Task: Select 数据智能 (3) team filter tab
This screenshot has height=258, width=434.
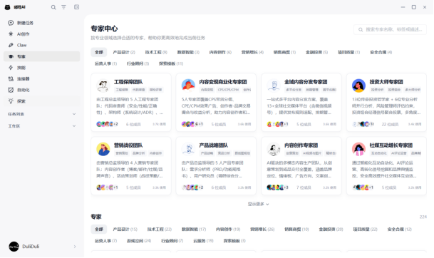Action: (188, 52)
